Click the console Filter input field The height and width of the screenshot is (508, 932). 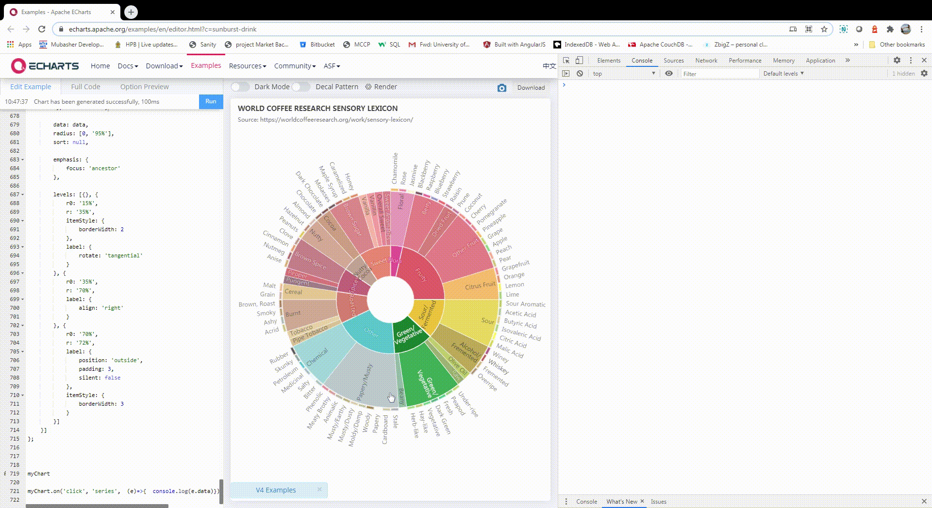[x=719, y=74]
